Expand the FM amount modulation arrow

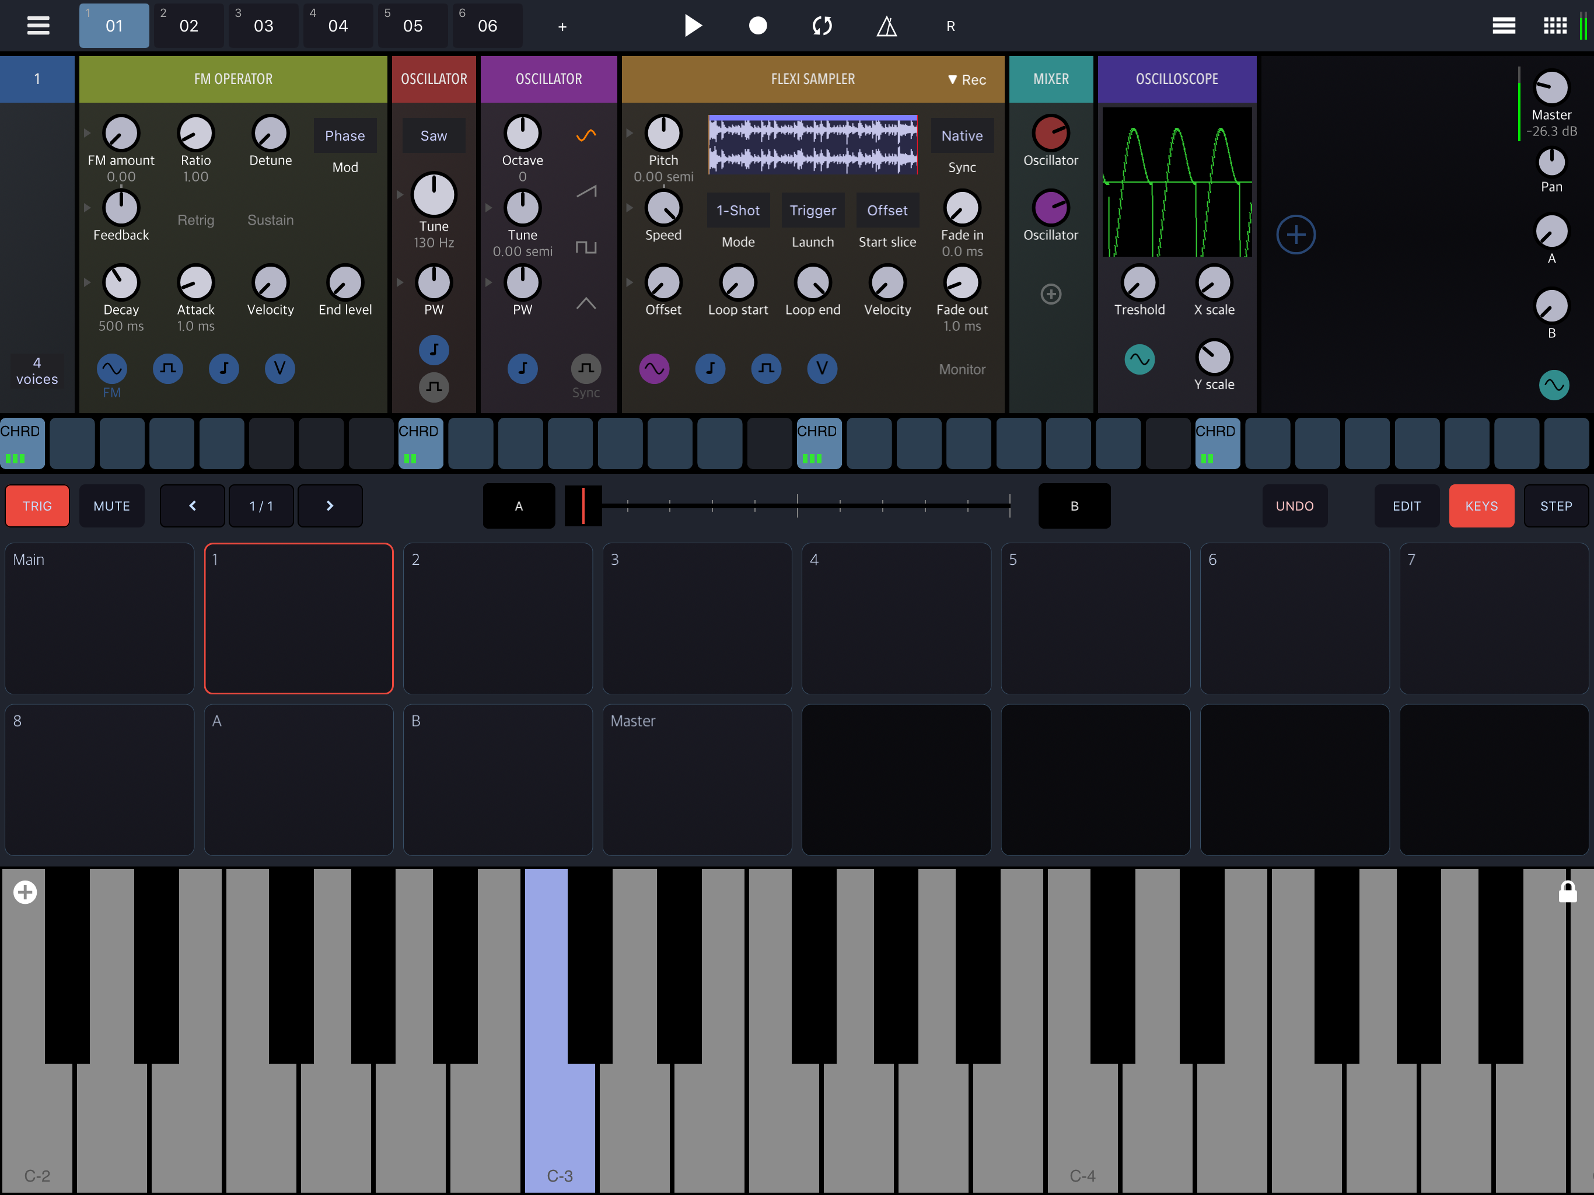[87, 132]
